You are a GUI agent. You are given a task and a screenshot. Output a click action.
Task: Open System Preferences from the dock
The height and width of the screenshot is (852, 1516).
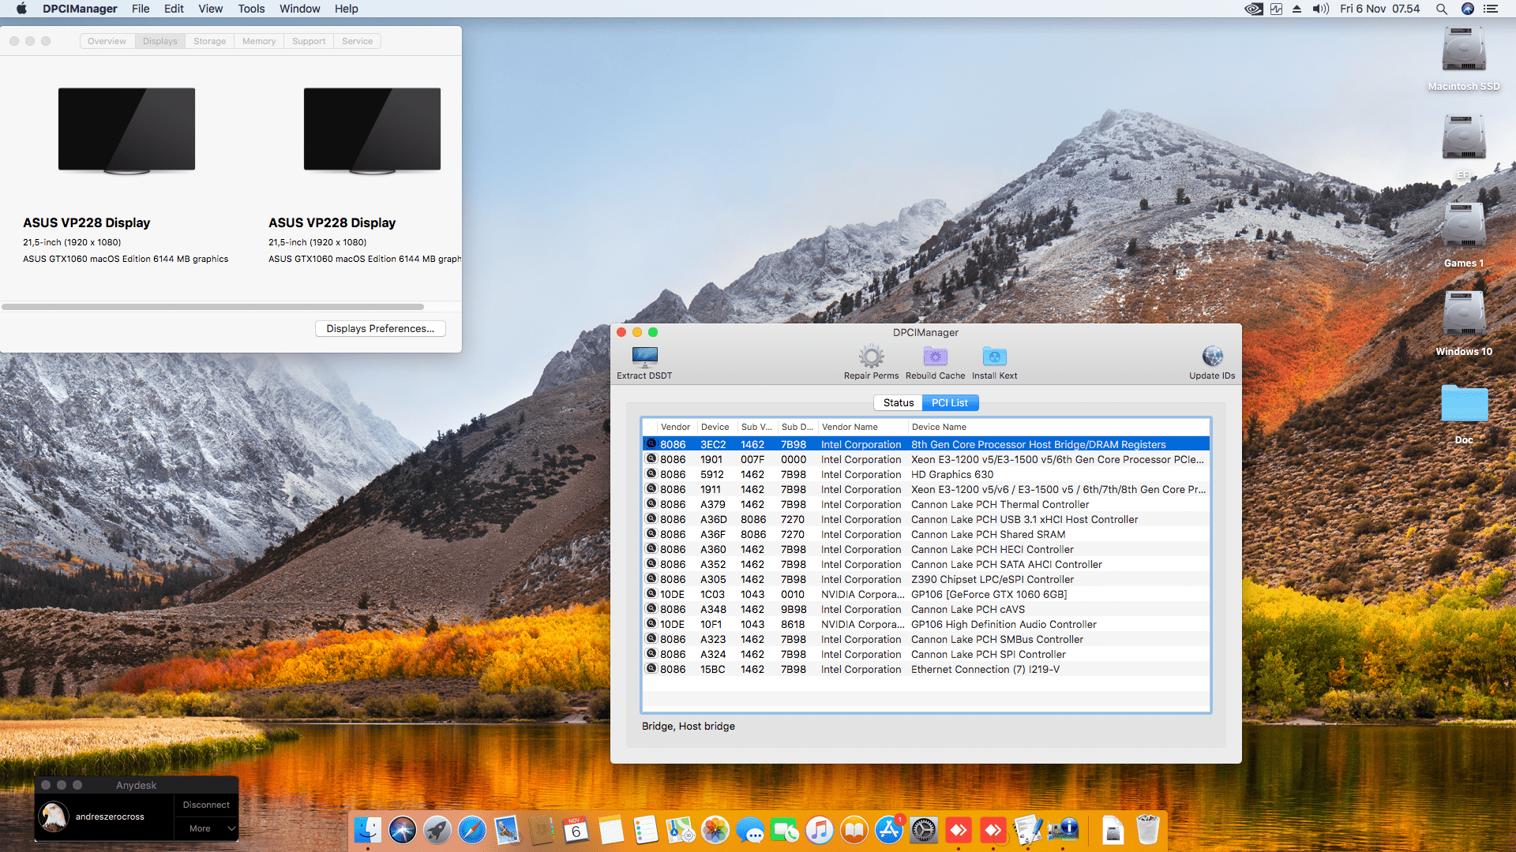pyautogui.click(x=923, y=830)
